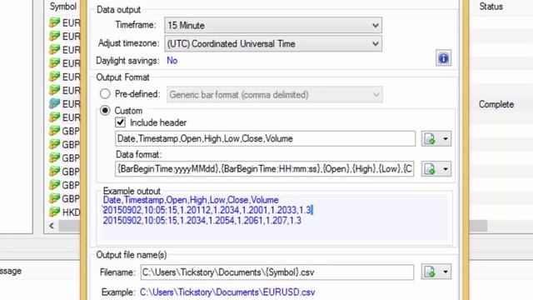Click the first example output data line
This screenshot has width=533, height=300.
coord(207,210)
